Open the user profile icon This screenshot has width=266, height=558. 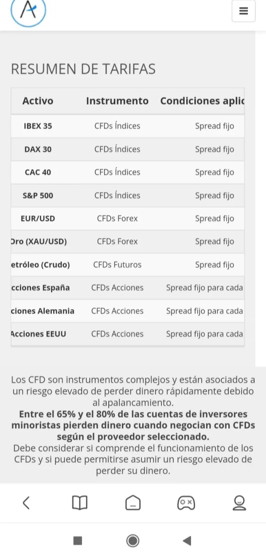click(x=239, y=503)
